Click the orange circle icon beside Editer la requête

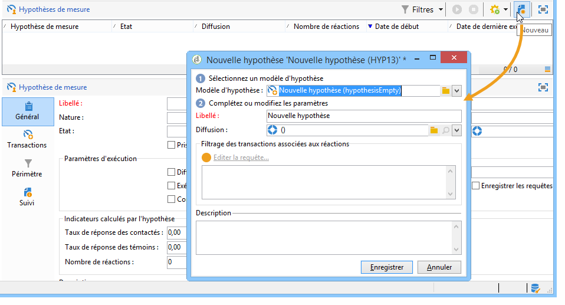coord(206,158)
